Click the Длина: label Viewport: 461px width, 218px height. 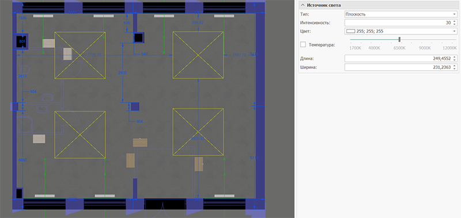[307, 59]
